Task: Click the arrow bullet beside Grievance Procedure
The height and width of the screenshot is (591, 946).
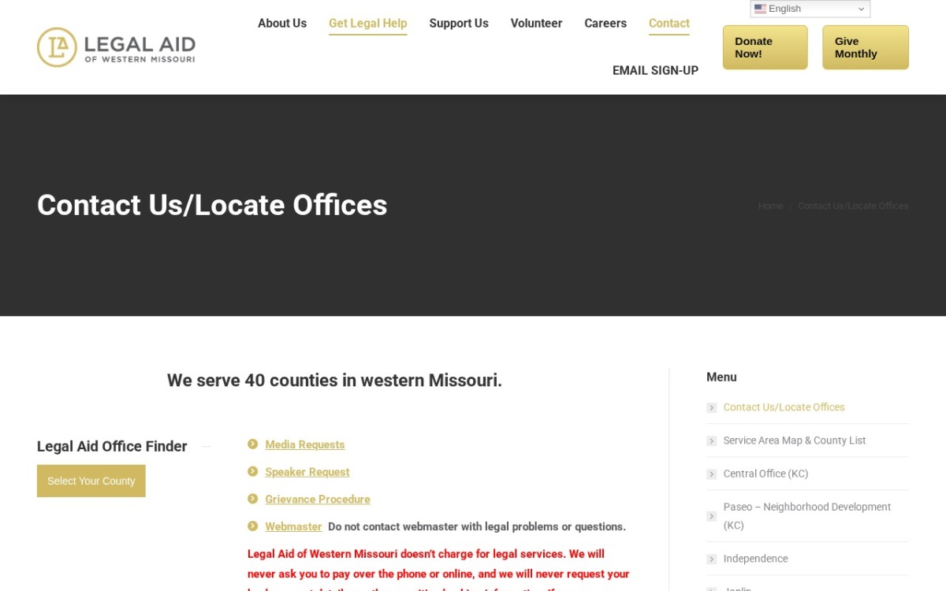Action: click(x=253, y=499)
